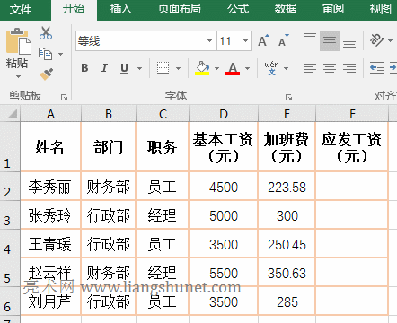
Task: Toggle middle vertical alignment
Action: click(x=330, y=40)
